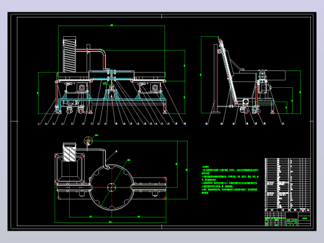
Task: Click the green technical requirements text block
Action: [x=230, y=180]
